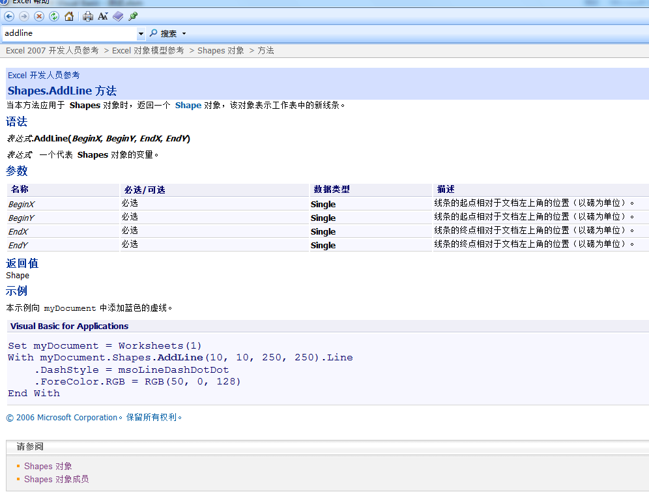Open the Shapes 对象 see-also link
Screen dimensions: 649x492
tap(48, 467)
